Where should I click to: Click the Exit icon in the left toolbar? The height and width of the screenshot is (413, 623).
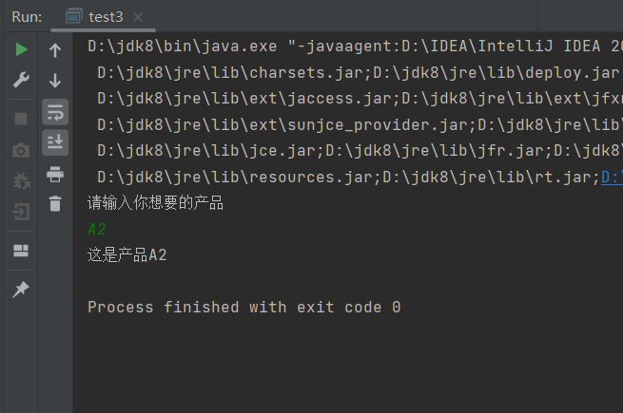21,212
